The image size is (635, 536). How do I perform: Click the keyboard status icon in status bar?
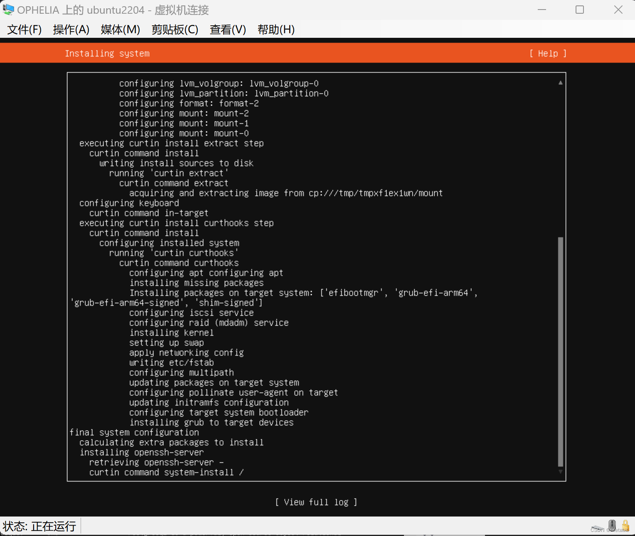(x=598, y=527)
